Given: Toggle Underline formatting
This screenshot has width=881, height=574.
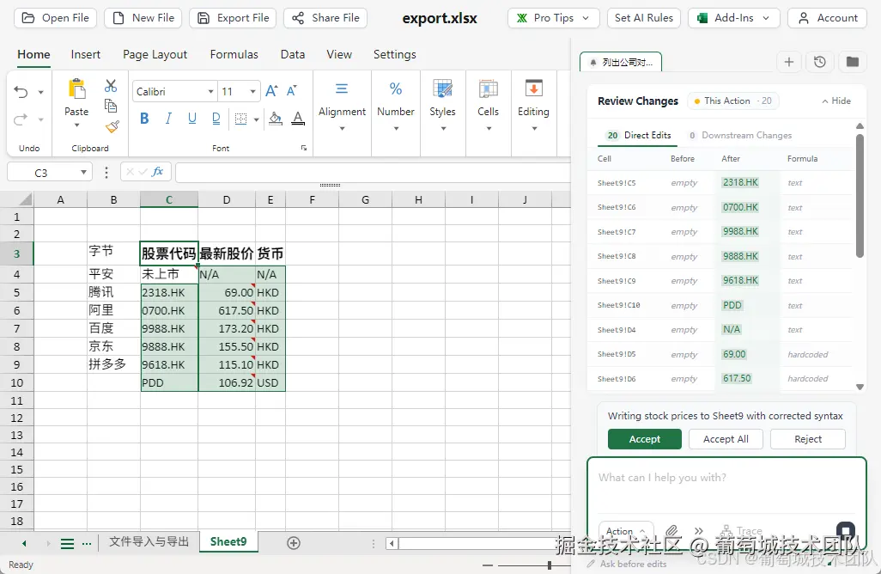Looking at the screenshot, I should click(192, 119).
